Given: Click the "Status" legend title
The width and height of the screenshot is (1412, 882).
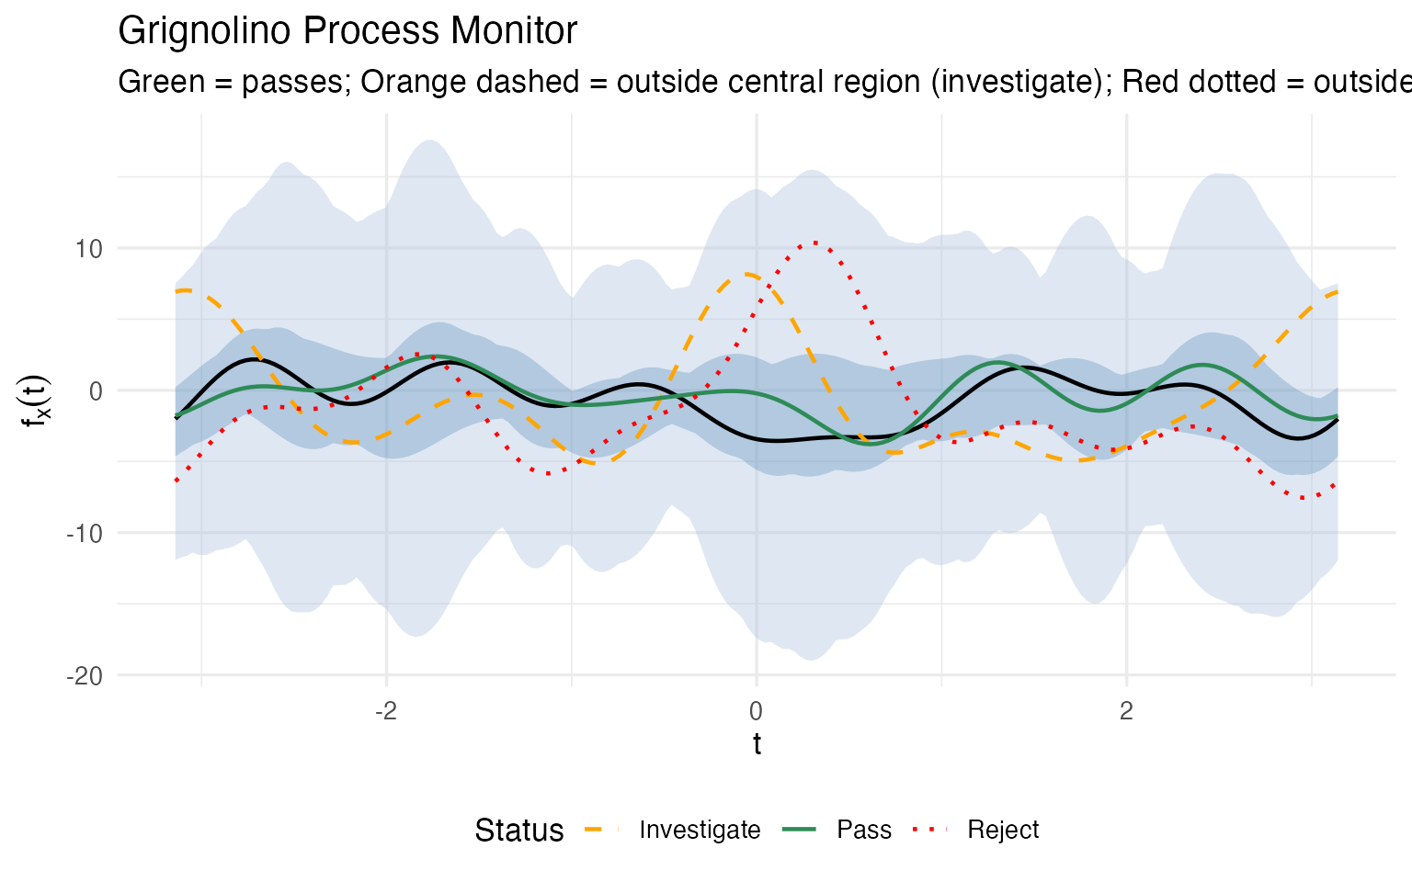Looking at the screenshot, I should click(x=518, y=830).
